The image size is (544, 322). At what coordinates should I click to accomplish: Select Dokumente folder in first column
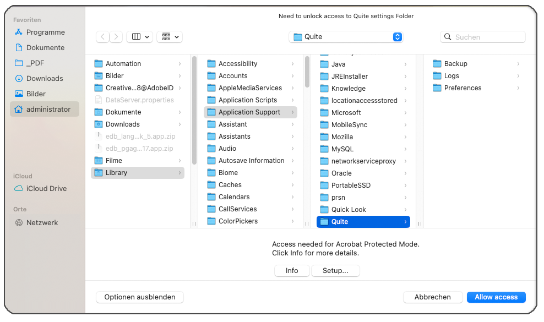point(138,112)
